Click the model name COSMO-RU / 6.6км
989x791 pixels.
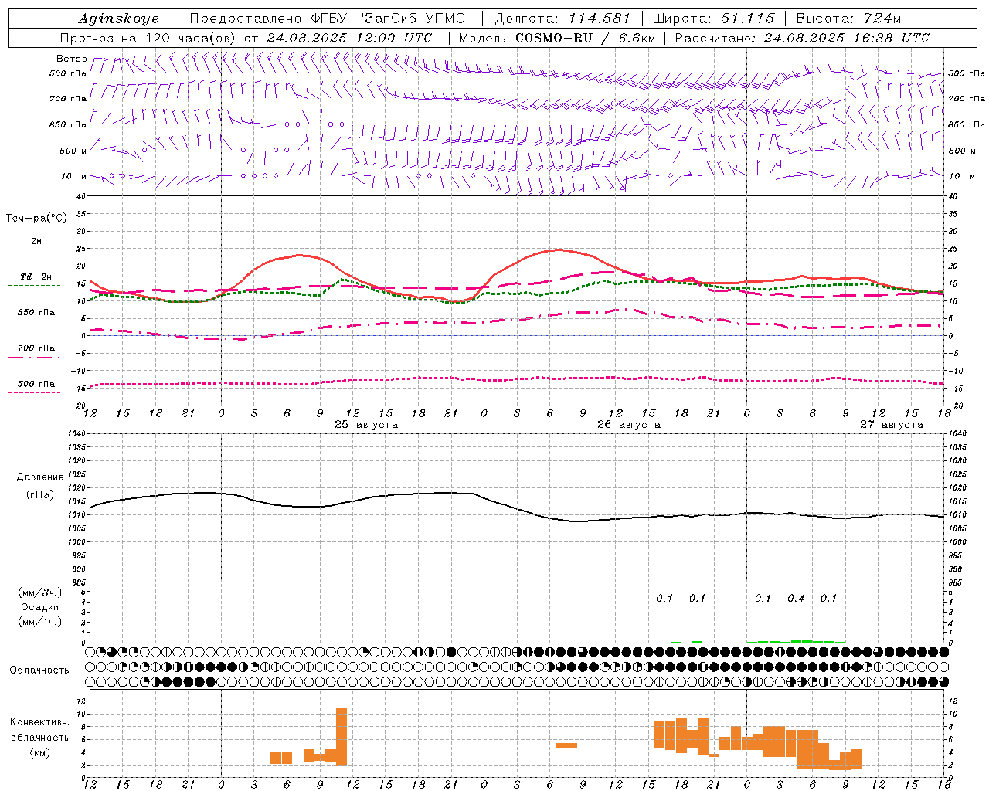[x=586, y=38]
